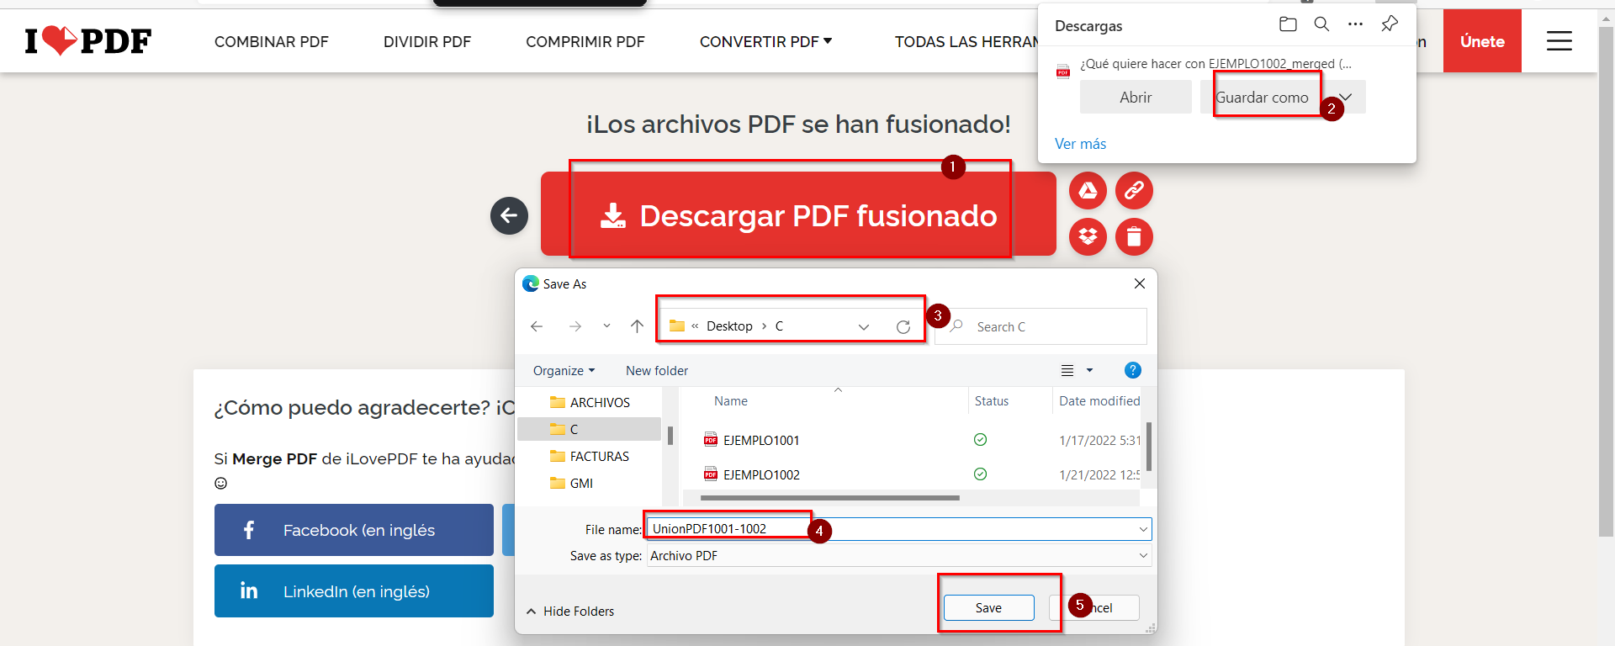The image size is (1615, 646).
Task: Share on Facebook button
Action: (x=354, y=530)
